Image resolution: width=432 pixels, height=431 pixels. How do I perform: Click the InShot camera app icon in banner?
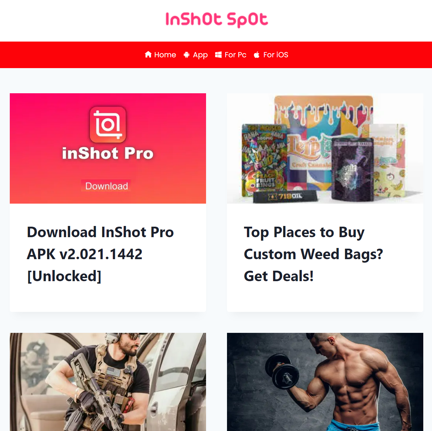click(x=108, y=124)
